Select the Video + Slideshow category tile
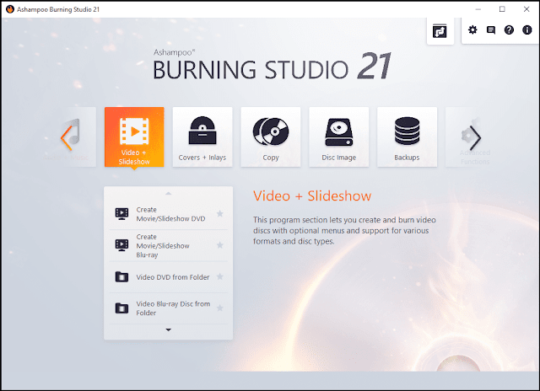The image size is (540, 391). point(134,137)
